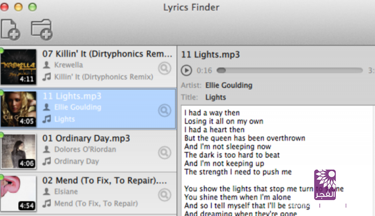
Task: Click the Elsiane Mend album cover
Action: click(x=18, y=193)
